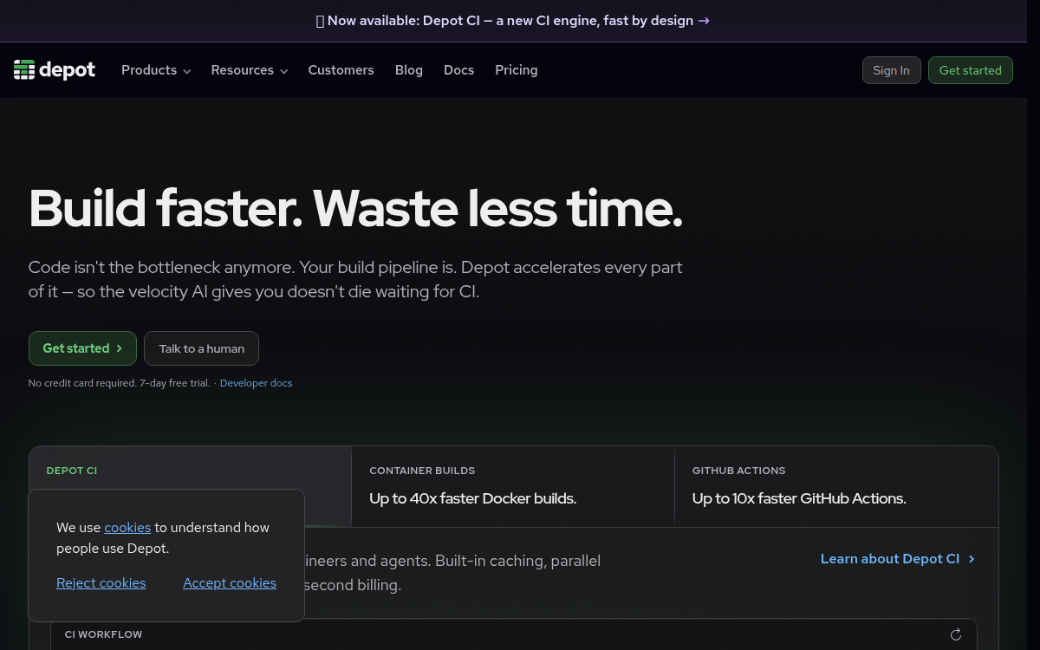Accept cookies in the banner

(230, 583)
